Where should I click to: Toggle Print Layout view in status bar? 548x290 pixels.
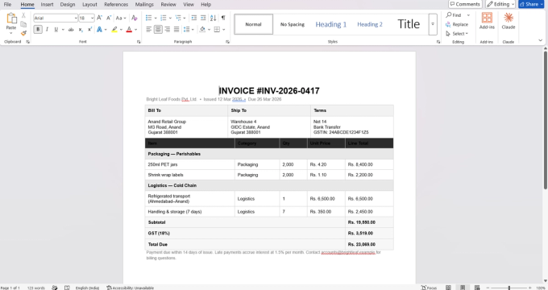pyautogui.click(x=463, y=288)
